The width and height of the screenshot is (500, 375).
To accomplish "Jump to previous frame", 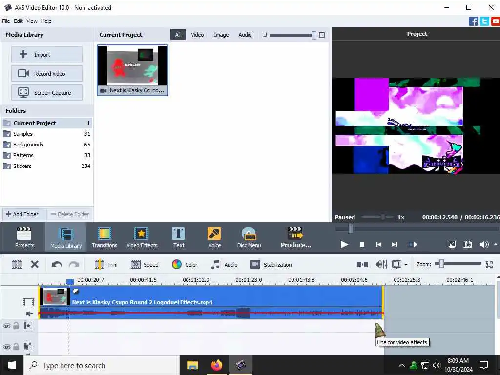I will (378, 244).
